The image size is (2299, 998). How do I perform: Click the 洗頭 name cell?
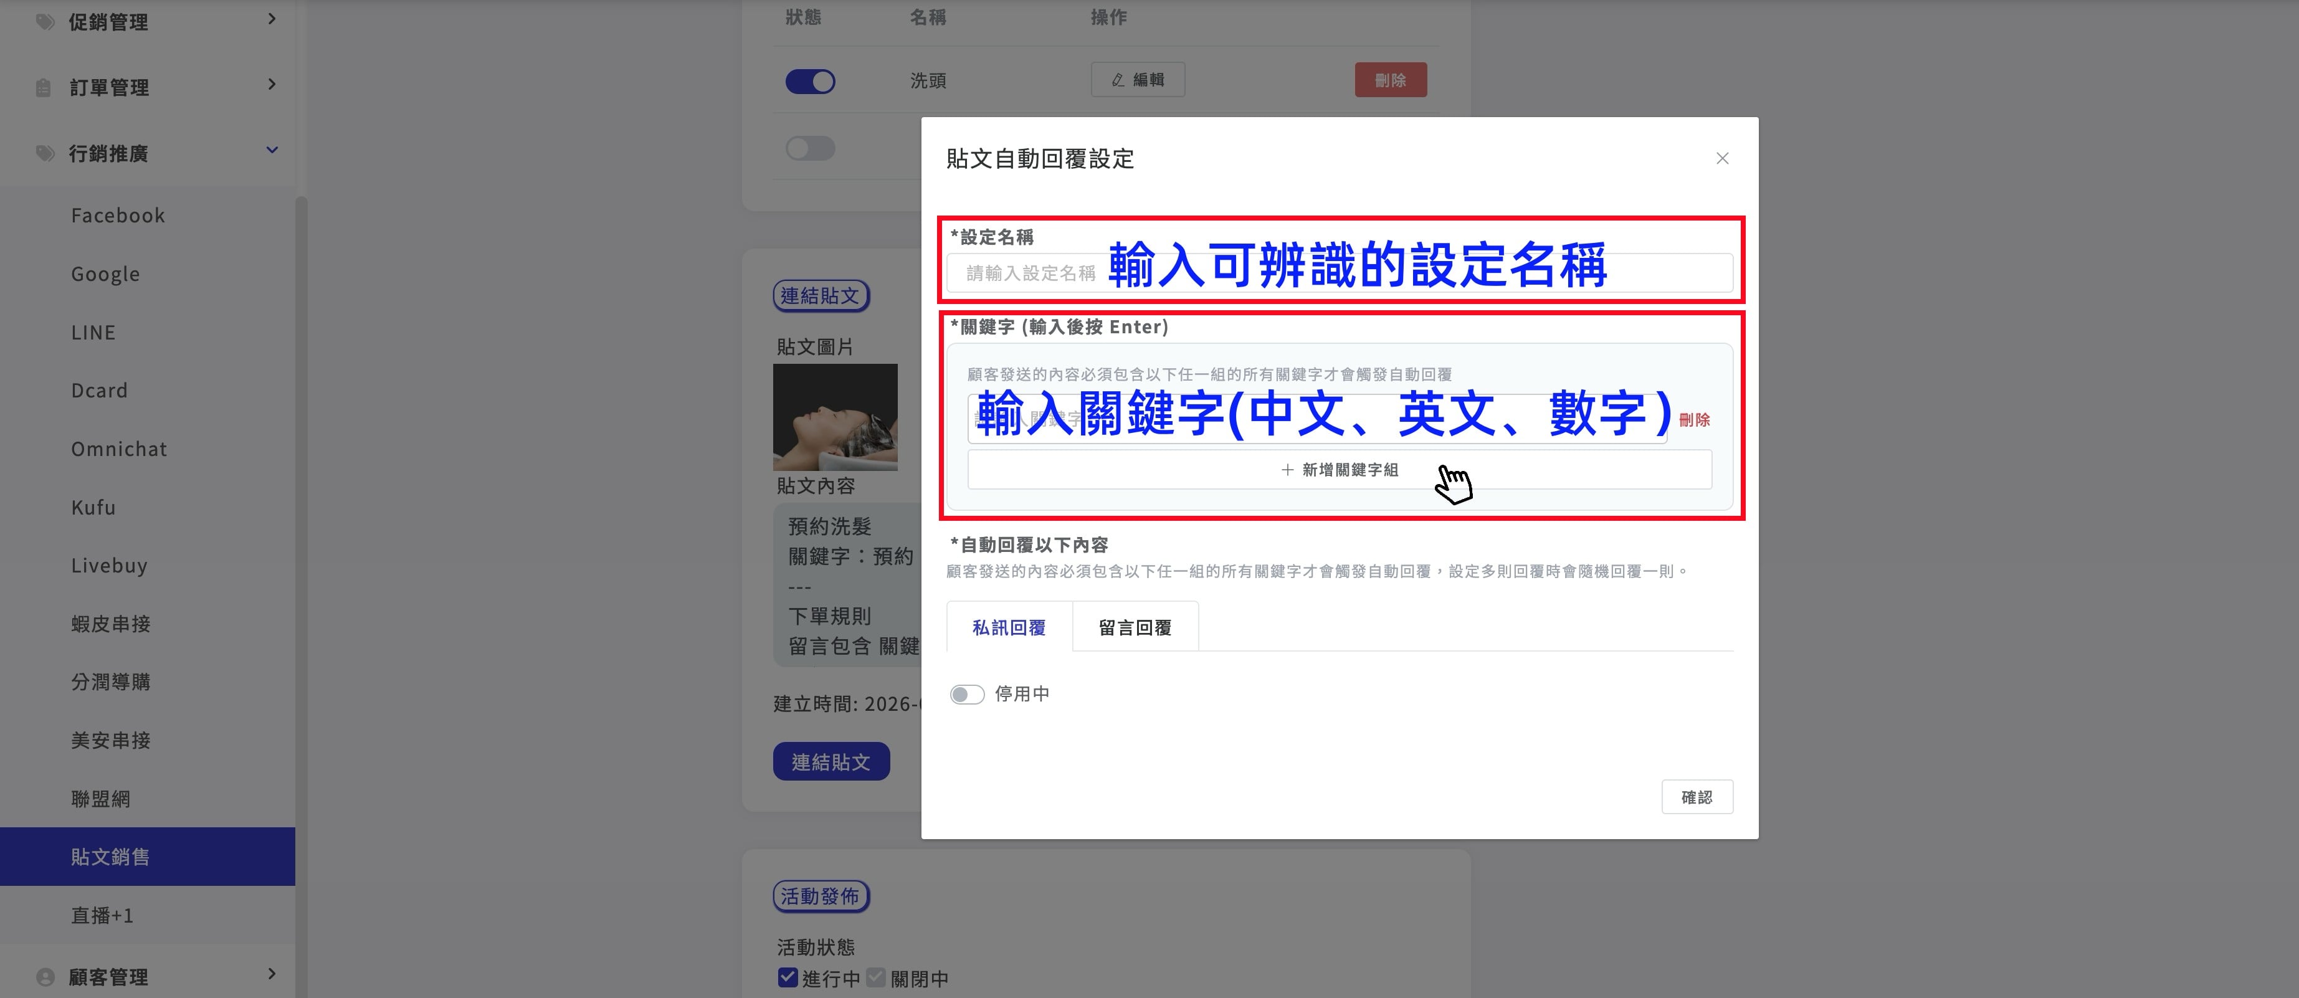tap(928, 80)
